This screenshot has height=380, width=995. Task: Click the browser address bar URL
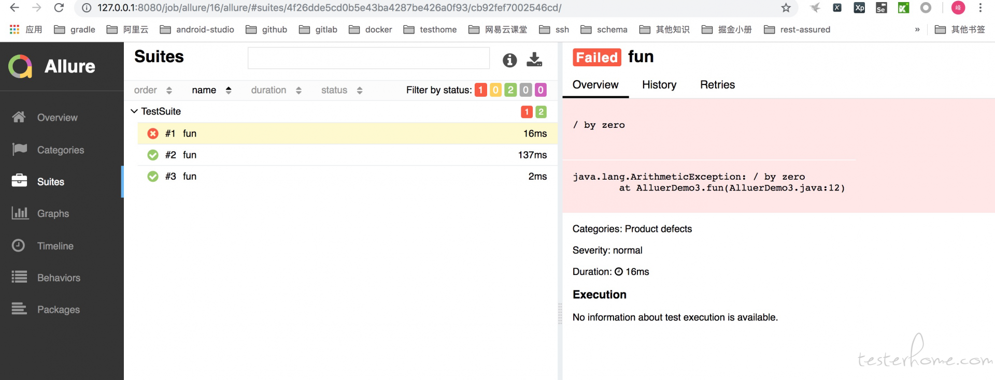pyautogui.click(x=330, y=8)
